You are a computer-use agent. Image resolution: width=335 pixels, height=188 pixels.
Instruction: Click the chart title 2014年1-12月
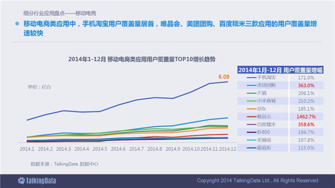pos(87,59)
